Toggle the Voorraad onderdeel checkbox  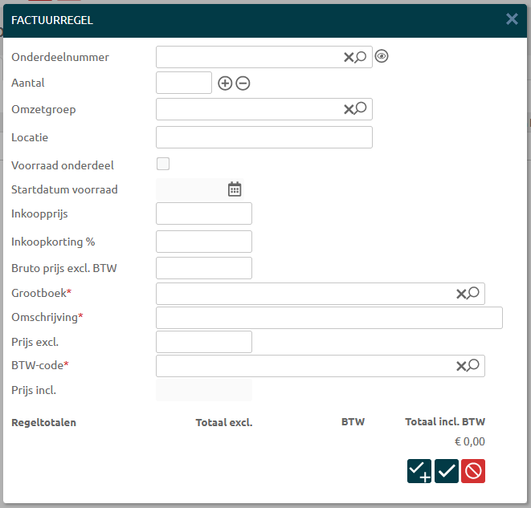(163, 165)
